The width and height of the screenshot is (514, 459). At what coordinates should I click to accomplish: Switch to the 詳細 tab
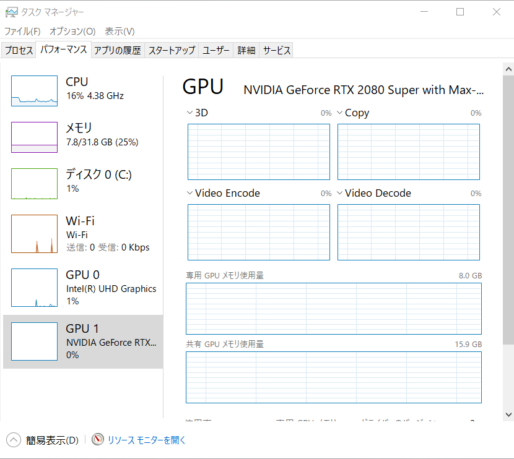tap(246, 51)
